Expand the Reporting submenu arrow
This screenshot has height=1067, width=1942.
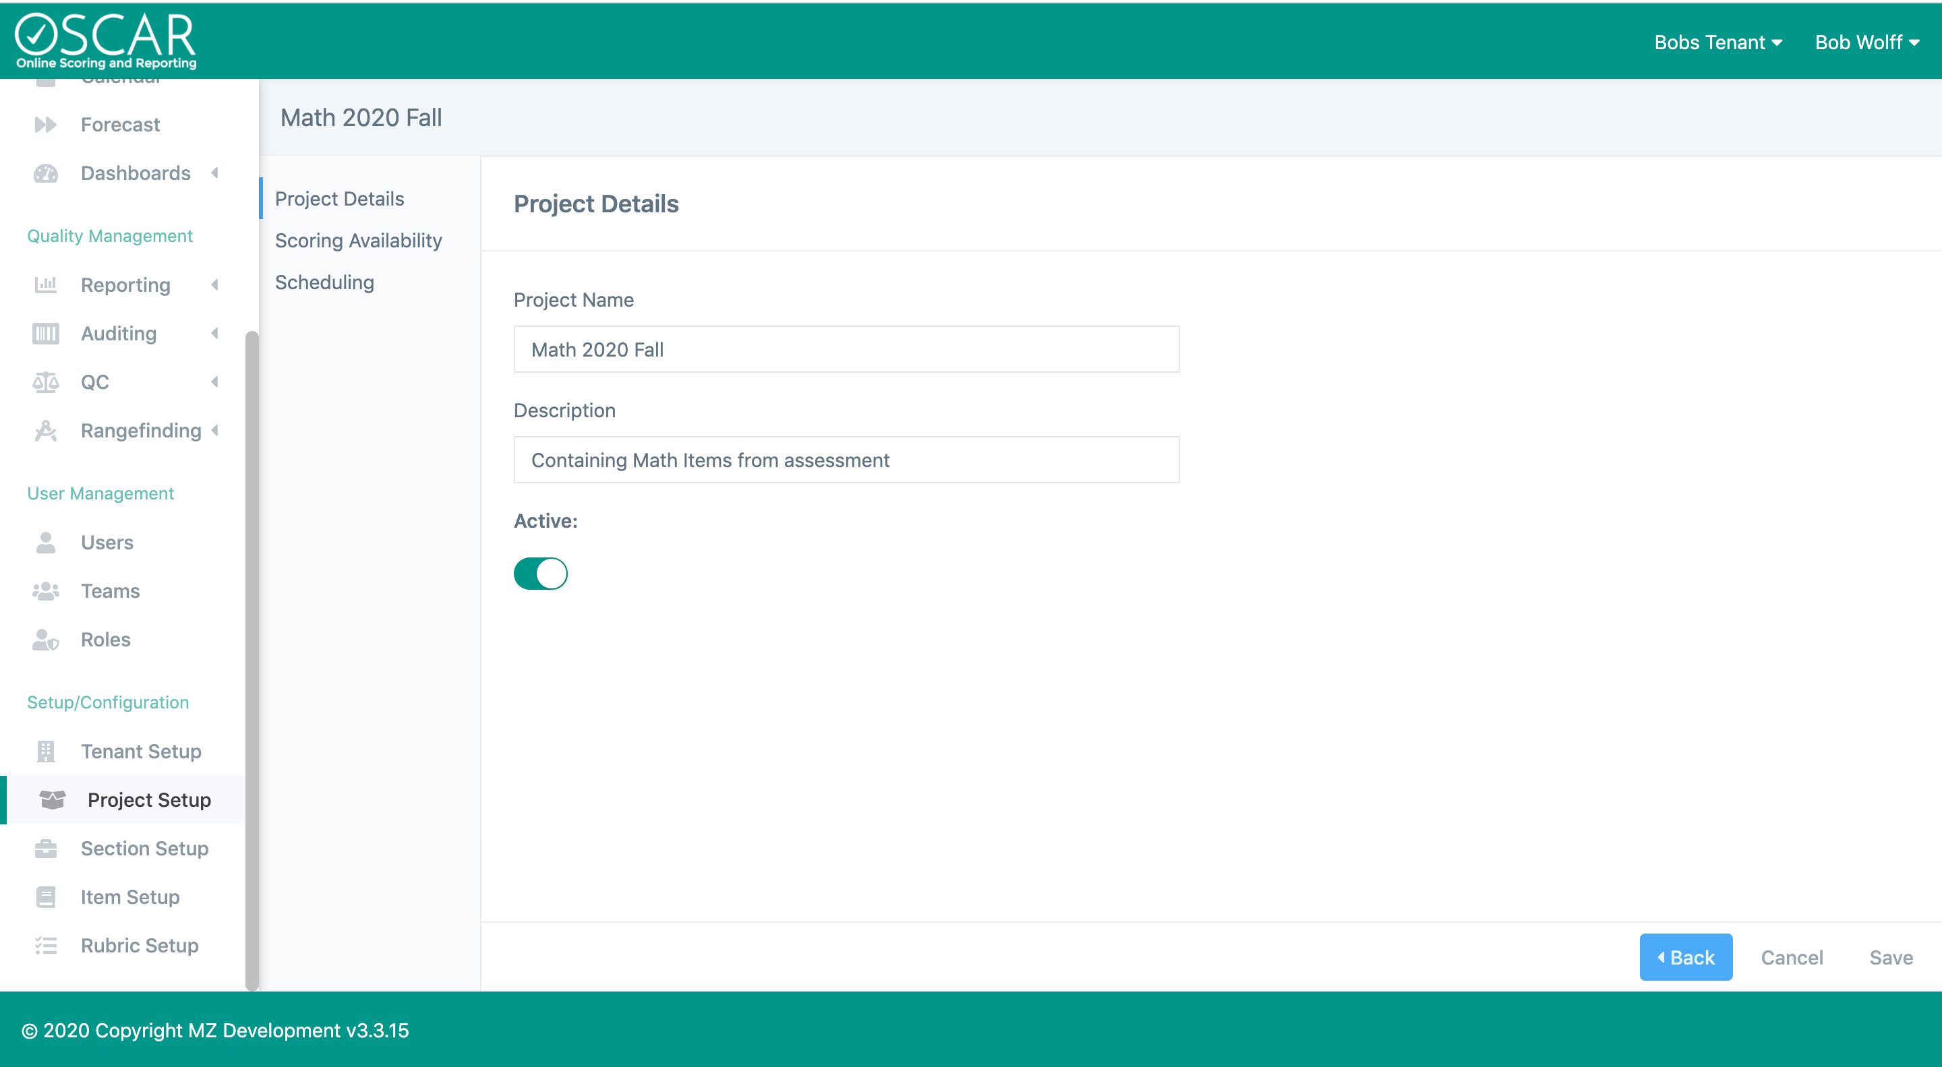tap(215, 285)
